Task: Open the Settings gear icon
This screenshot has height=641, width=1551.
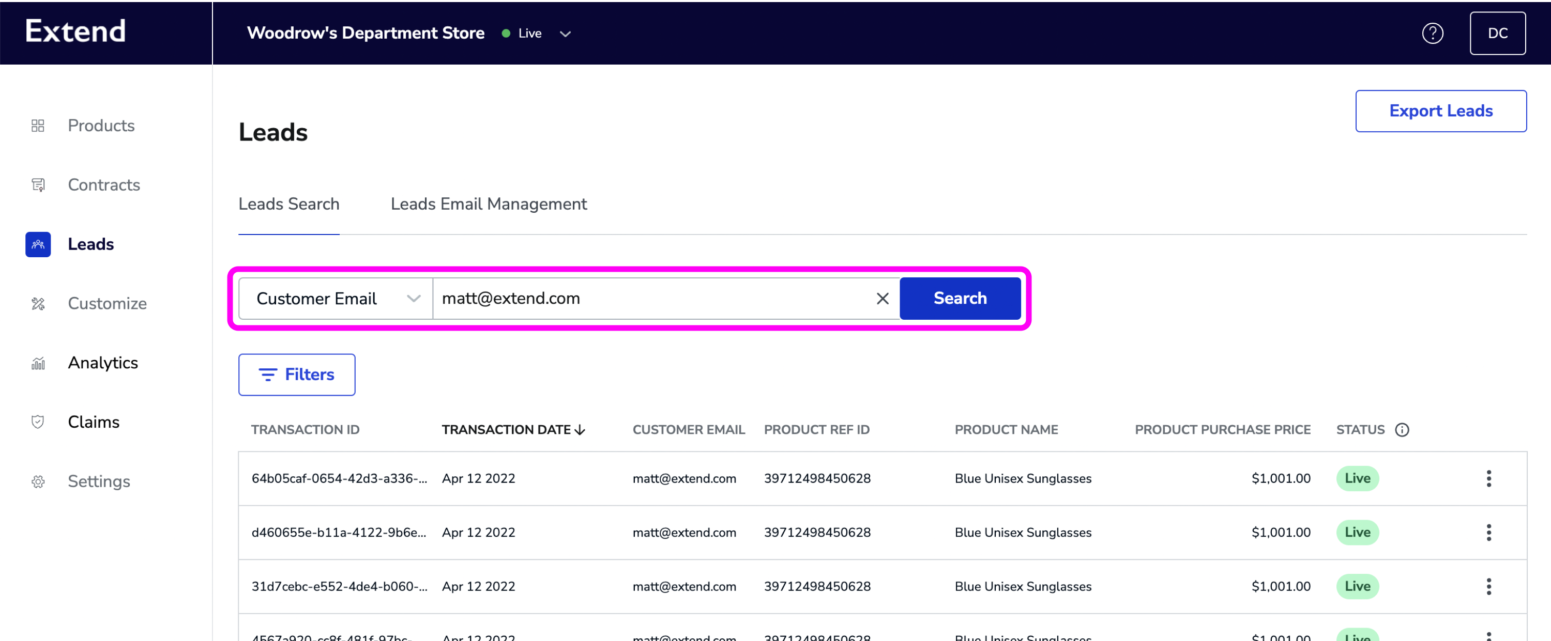Action: point(38,481)
